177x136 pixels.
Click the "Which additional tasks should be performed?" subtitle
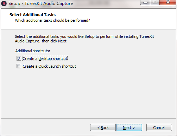pos(52,20)
